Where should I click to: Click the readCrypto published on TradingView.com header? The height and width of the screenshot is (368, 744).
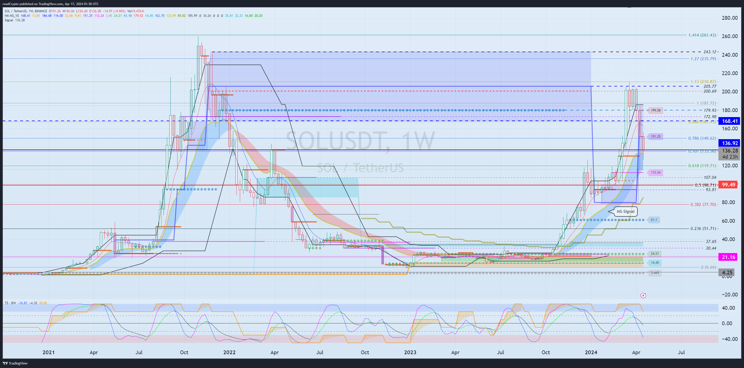pyautogui.click(x=51, y=4)
